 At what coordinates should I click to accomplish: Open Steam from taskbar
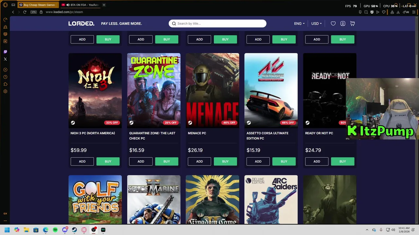point(74,230)
